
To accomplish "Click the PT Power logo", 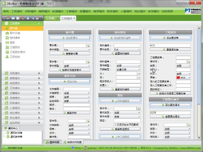I will pyautogui.click(x=193, y=11).
